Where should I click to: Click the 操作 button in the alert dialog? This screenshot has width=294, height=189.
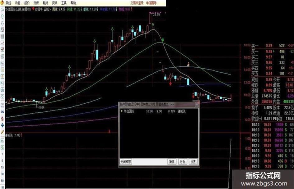(172, 161)
